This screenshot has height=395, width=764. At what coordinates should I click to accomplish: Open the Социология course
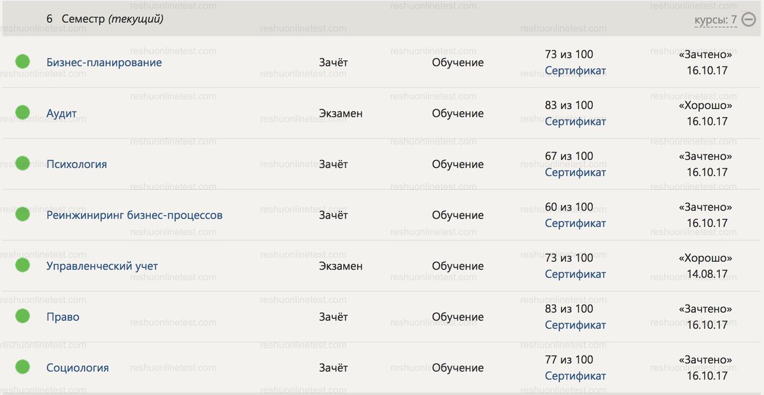pyautogui.click(x=78, y=368)
